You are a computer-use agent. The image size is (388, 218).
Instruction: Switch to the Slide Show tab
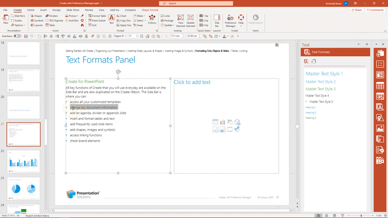click(x=73, y=9)
